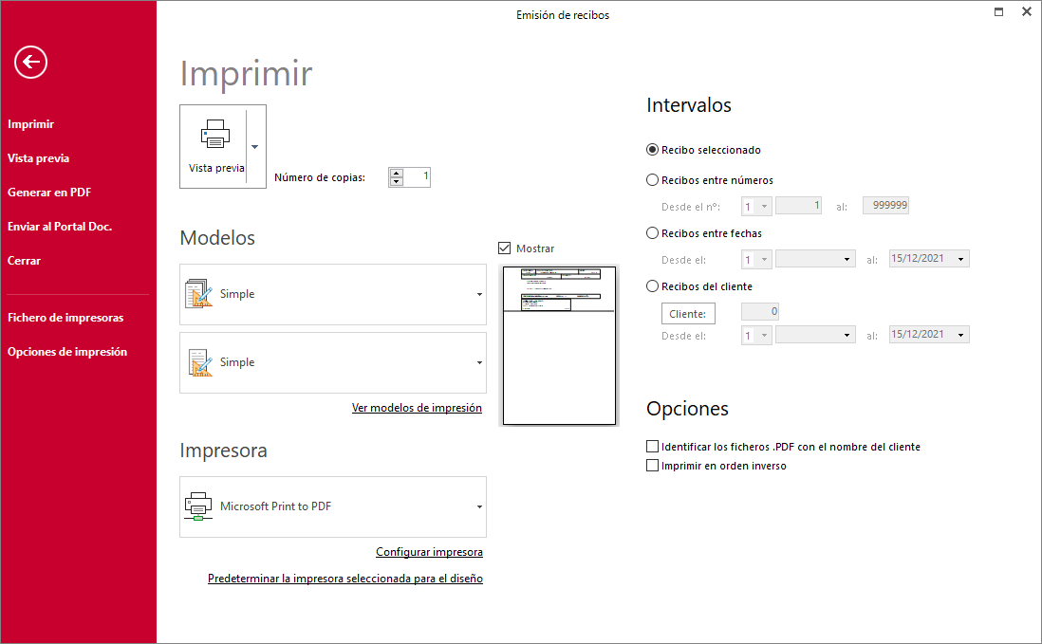This screenshot has width=1042, height=644.
Task: Maximize the Emisión de recibos window
Action: coord(998,12)
